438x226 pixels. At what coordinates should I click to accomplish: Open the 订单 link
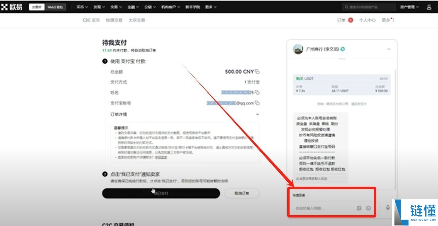[x=341, y=20]
